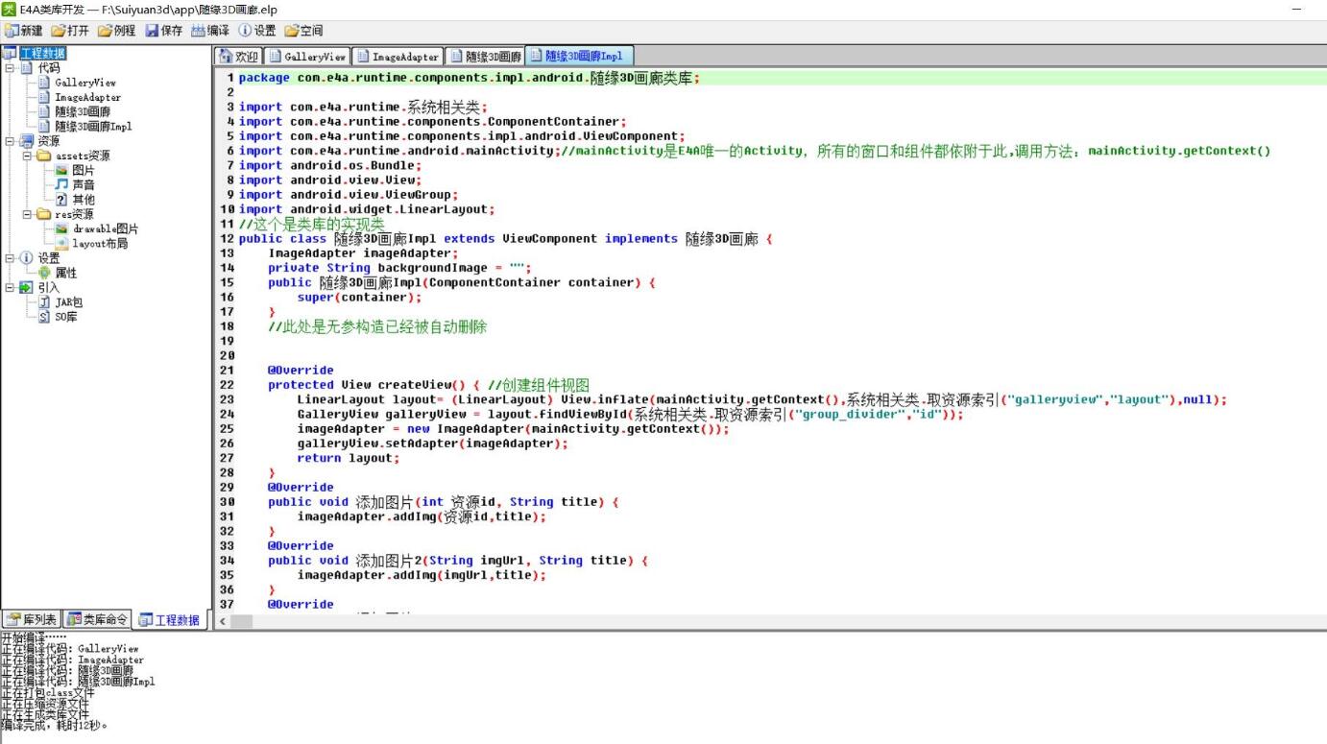The image size is (1327, 744).
Task: Click the 'private String backgroundImage' line
Action: click(x=399, y=268)
